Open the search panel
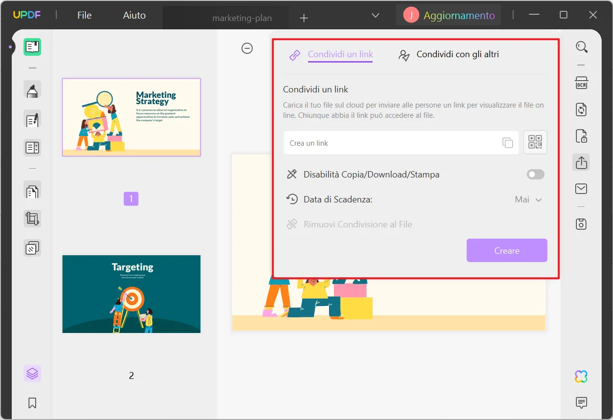 [582, 47]
